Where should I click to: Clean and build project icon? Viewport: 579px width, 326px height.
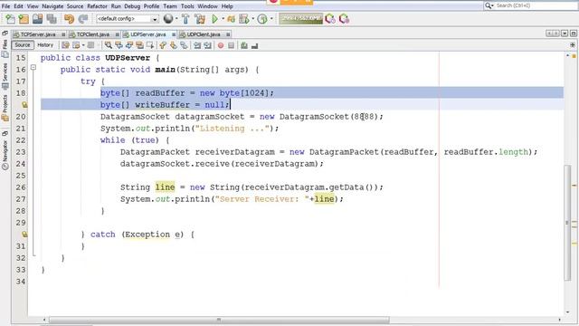[x=200, y=19]
